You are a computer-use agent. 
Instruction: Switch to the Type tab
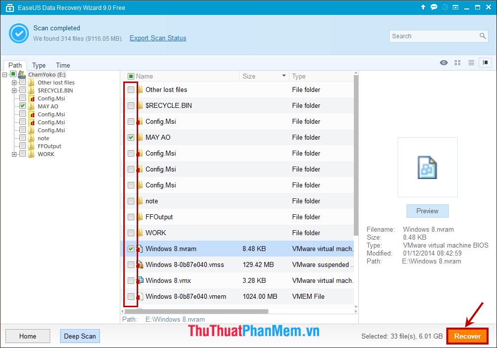tap(38, 65)
